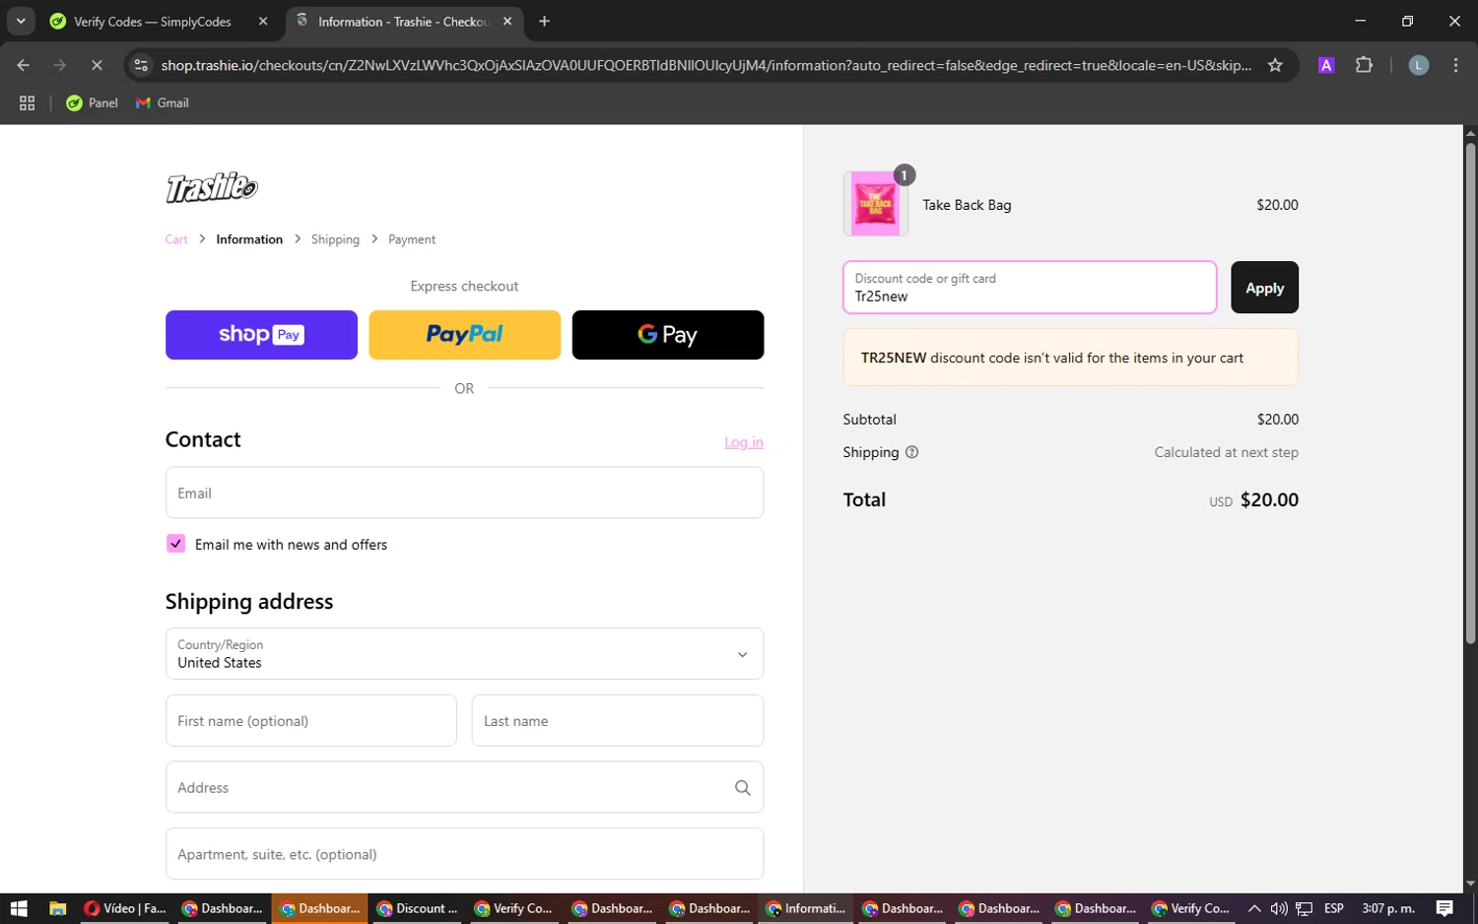The height and width of the screenshot is (924, 1478).
Task: Close the Verify Codes SimplyCodes tab
Action: click(263, 22)
